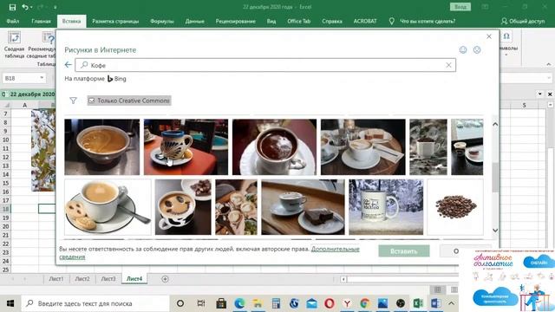The height and width of the screenshot is (312, 555).
Task: Click the Save icon in the title bar
Action: coord(12,7)
